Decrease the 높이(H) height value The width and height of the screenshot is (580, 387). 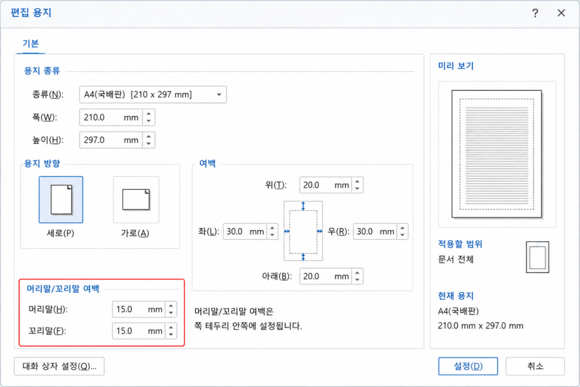coord(149,144)
